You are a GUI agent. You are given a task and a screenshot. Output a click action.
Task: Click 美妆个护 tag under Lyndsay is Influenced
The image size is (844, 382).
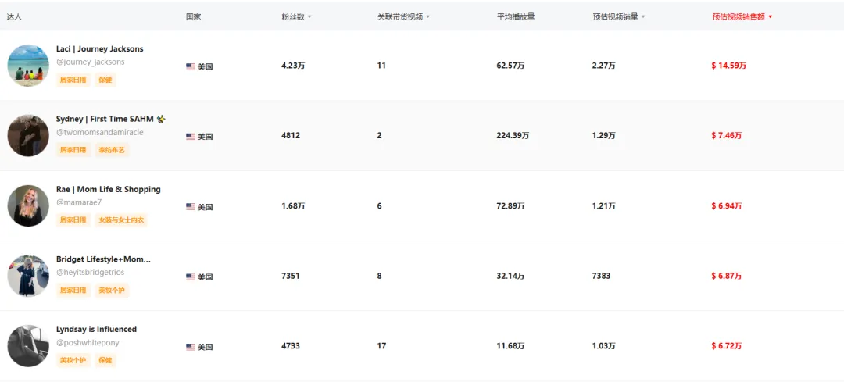coord(73,360)
